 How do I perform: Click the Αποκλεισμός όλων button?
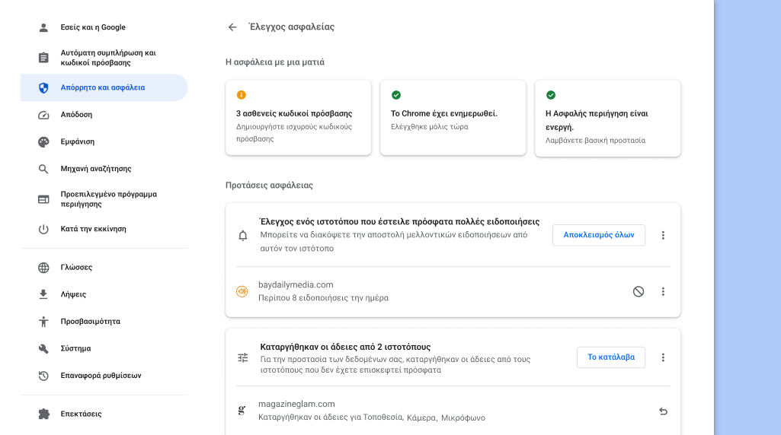[599, 235]
